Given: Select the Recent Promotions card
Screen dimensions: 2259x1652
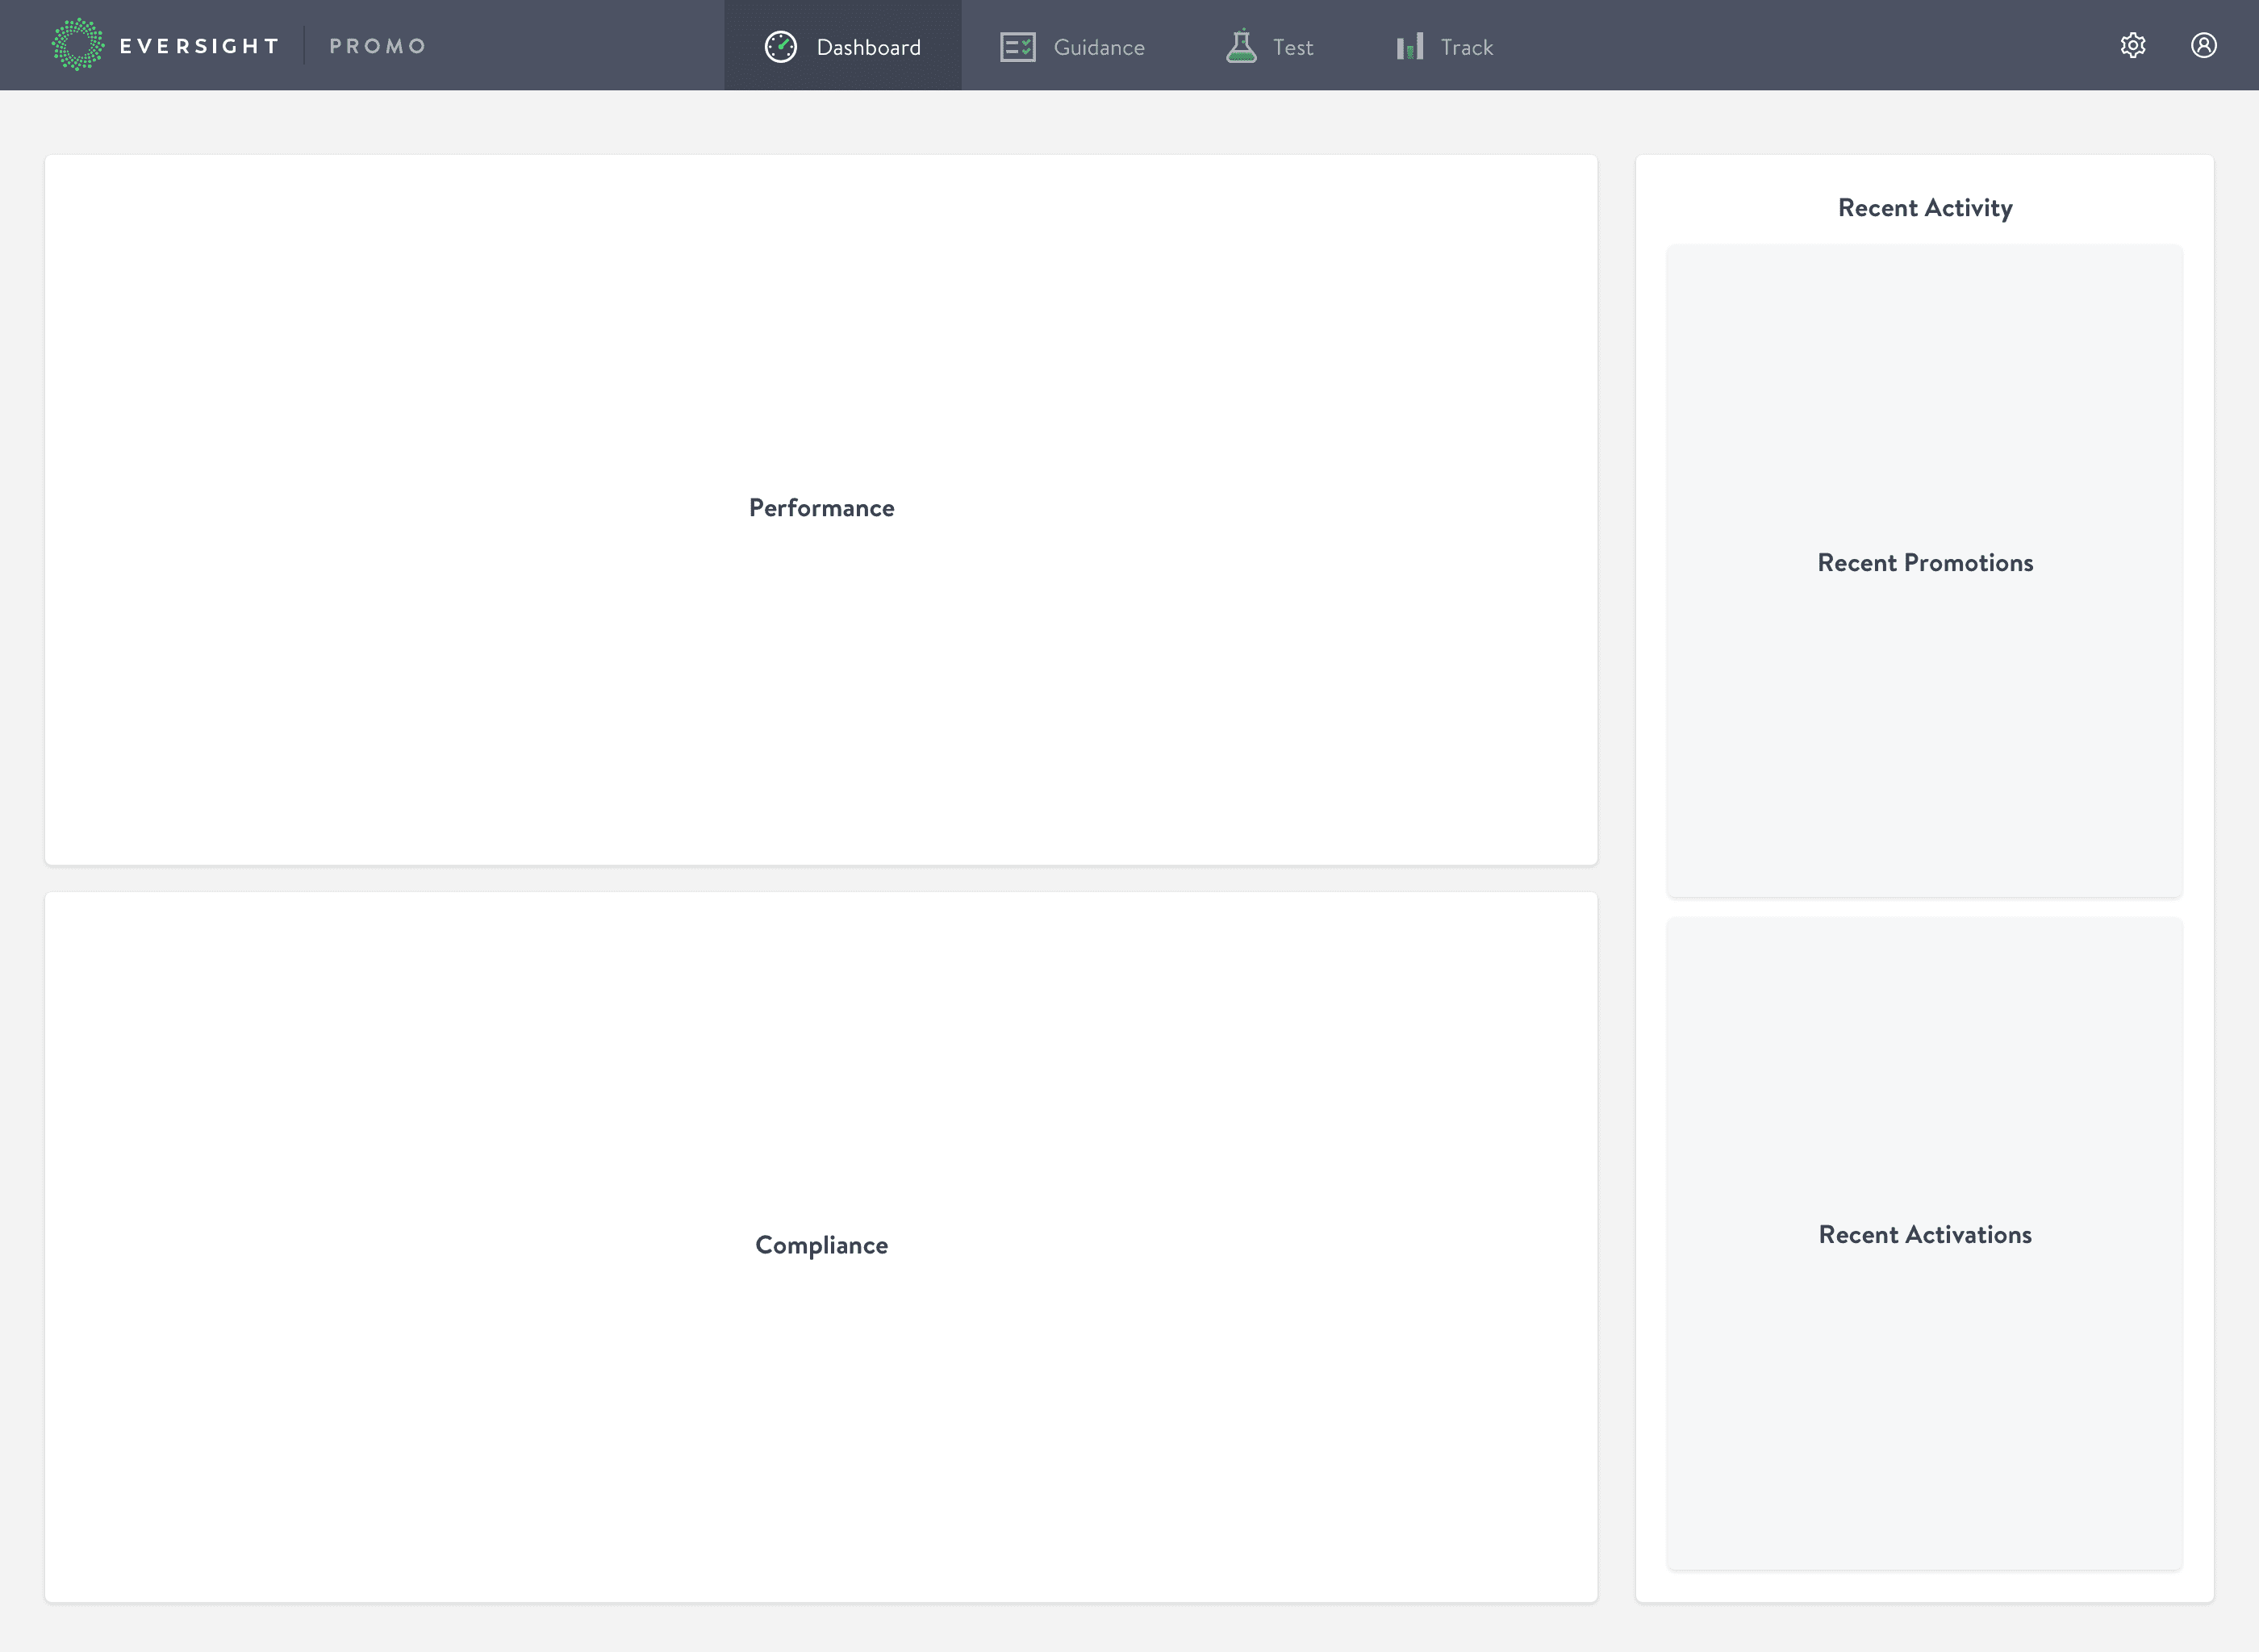Looking at the screenshot, I should (1925, 571).
